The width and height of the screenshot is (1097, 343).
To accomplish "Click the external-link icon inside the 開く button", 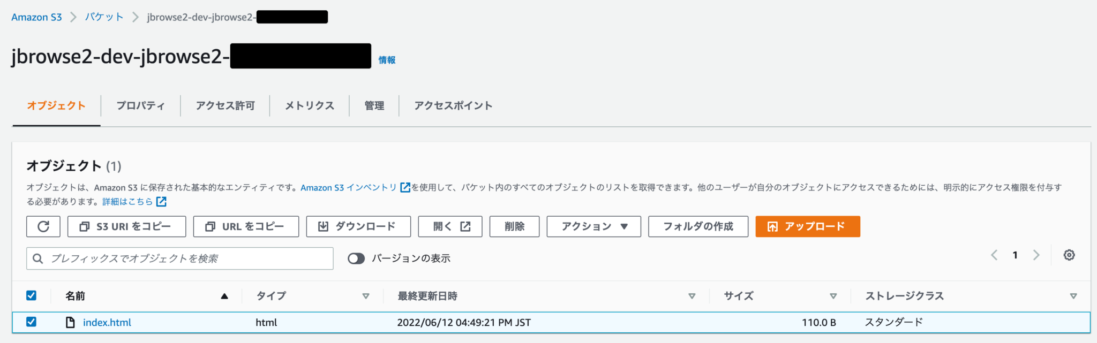I will pos(465,226).
